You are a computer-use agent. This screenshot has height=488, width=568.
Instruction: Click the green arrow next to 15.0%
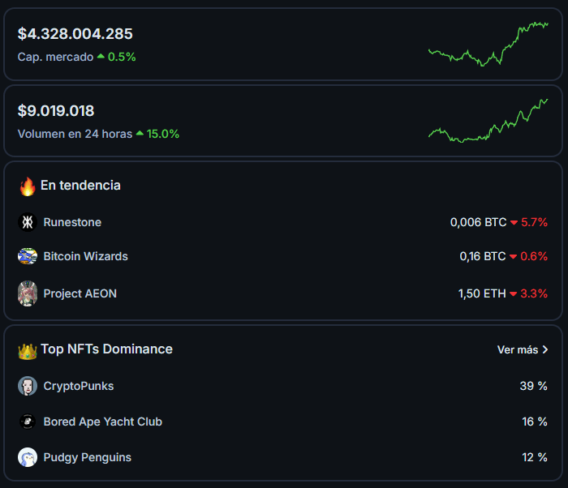[140, 133]
